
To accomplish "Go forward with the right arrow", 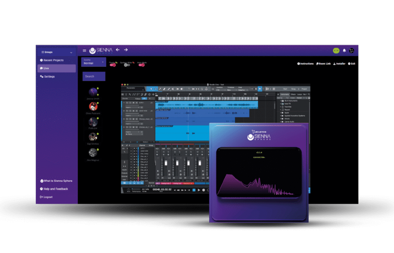I will coord(126,50).
